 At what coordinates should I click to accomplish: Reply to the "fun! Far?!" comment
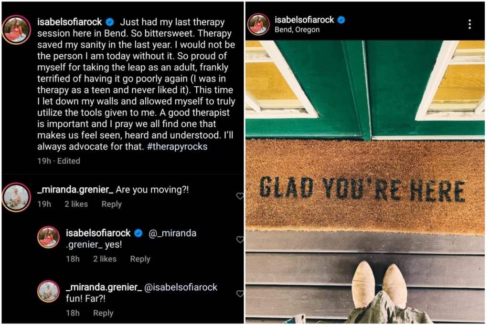click(103, 313)
